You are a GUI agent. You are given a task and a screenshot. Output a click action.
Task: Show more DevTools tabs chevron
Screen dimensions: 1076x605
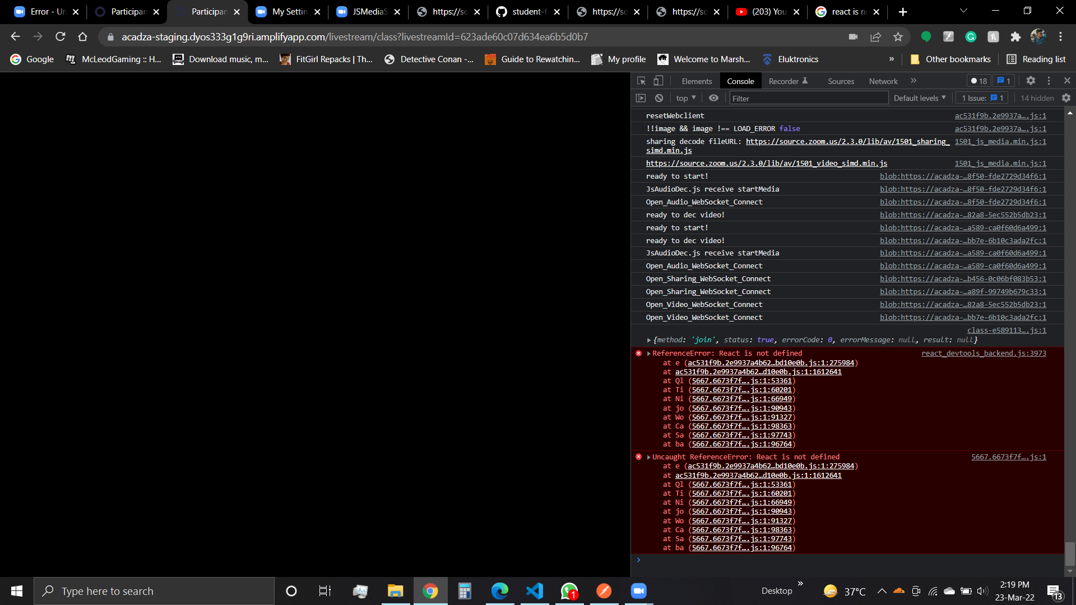click(913, 81)
